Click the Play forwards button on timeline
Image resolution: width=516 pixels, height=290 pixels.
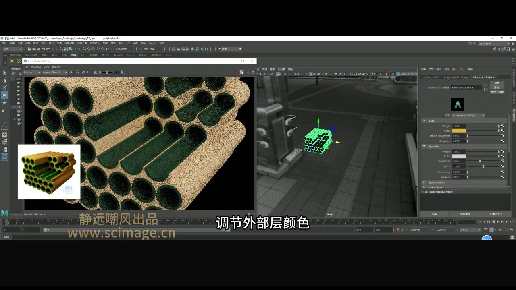coord(498,222)
